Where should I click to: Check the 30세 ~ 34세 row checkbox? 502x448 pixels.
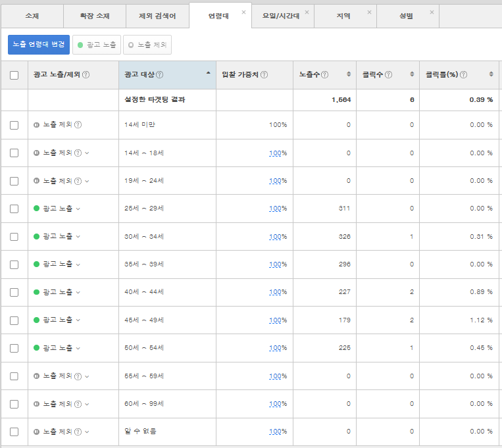14,237
